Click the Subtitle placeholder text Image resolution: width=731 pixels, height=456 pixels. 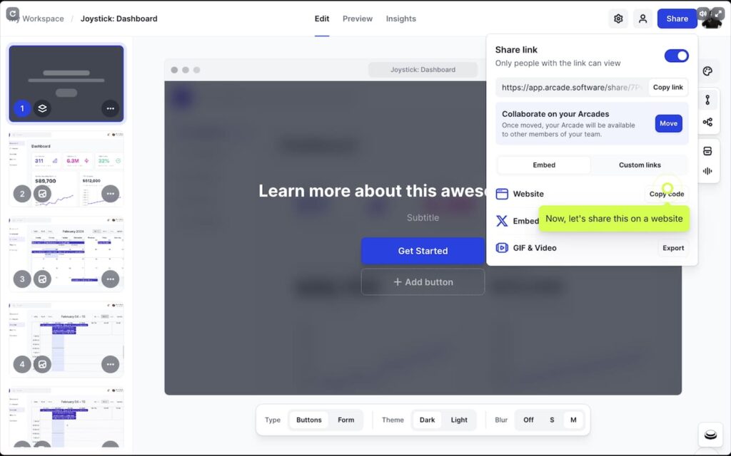(x=423, y=218)
